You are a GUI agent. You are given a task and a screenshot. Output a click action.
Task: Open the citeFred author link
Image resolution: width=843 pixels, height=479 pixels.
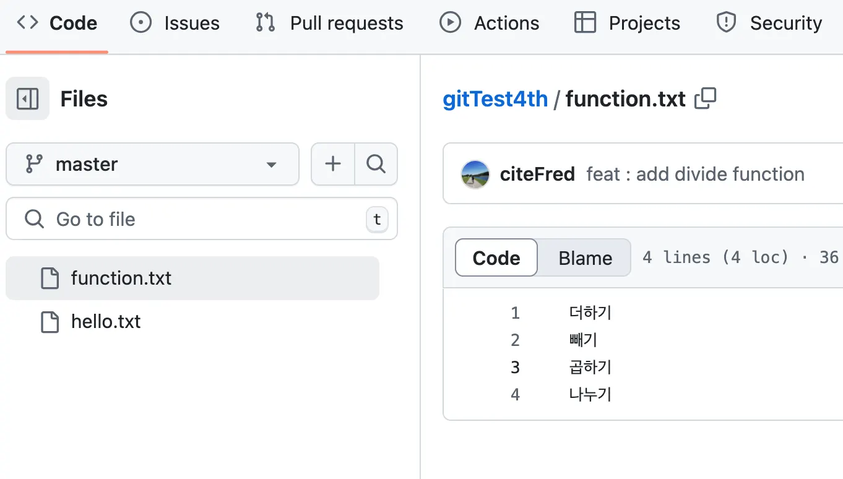537,175
